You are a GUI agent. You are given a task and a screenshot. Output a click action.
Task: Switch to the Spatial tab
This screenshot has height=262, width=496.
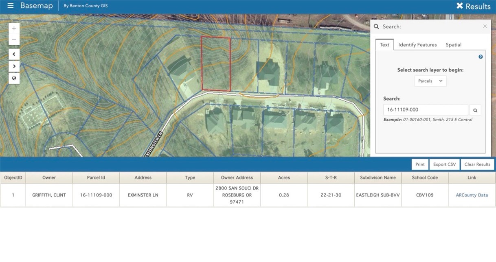coord(453,45)
